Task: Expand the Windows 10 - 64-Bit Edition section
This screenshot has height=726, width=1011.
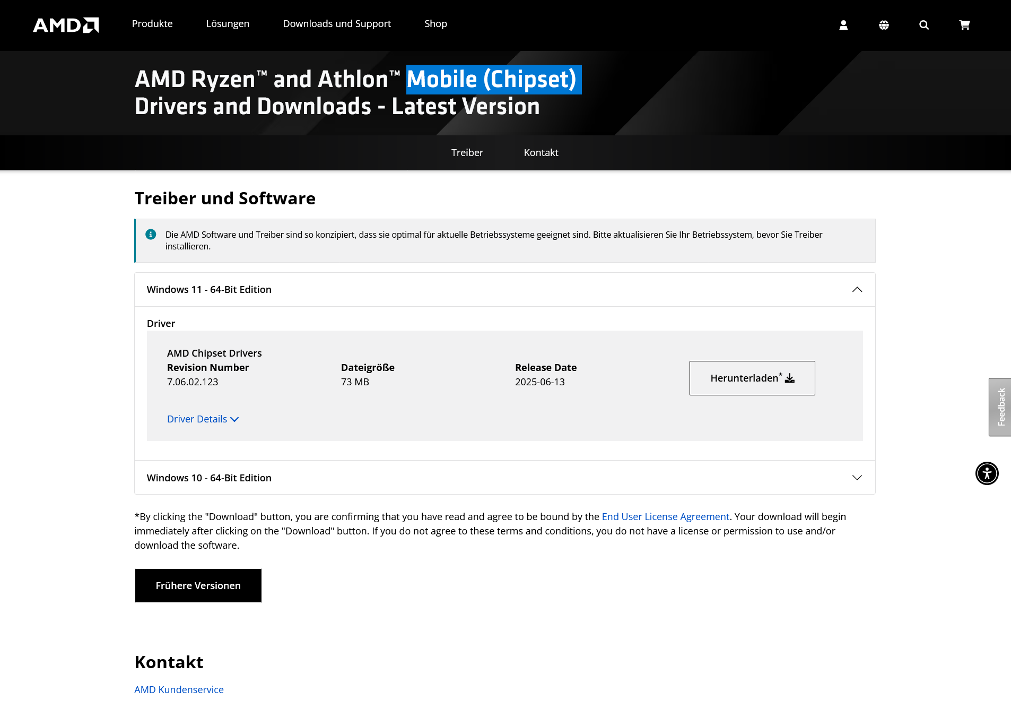Action: pyautogui.click(x=504, y=478)
